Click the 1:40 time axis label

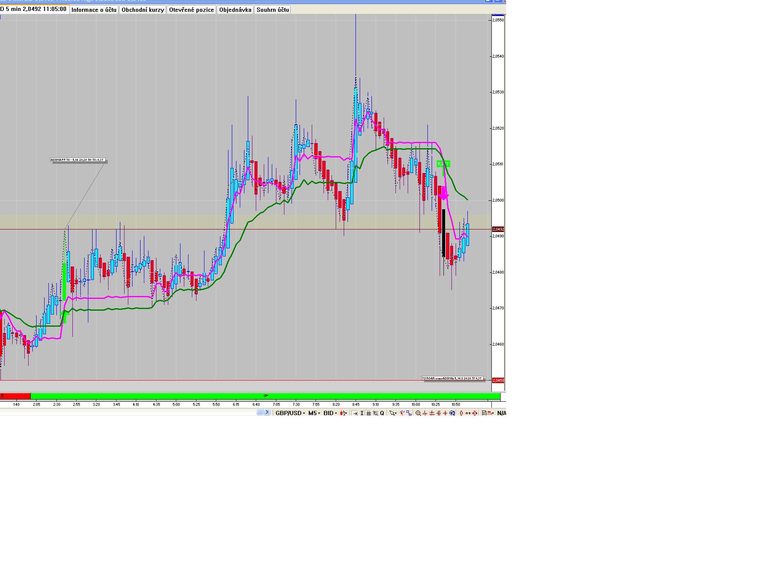(x=16, y=405)
